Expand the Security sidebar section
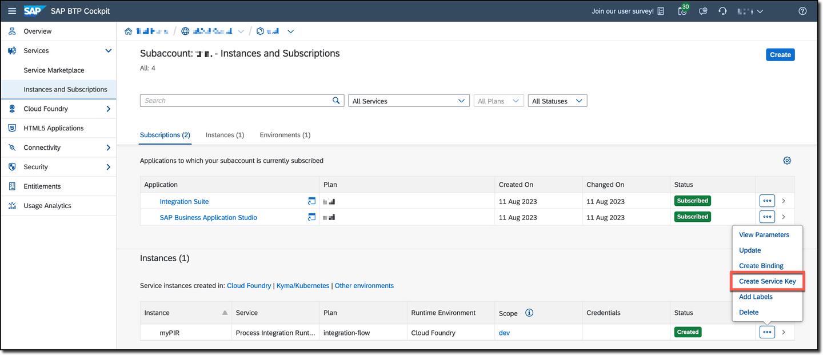This screenshot has width=823, height=355. coord(109,167)
